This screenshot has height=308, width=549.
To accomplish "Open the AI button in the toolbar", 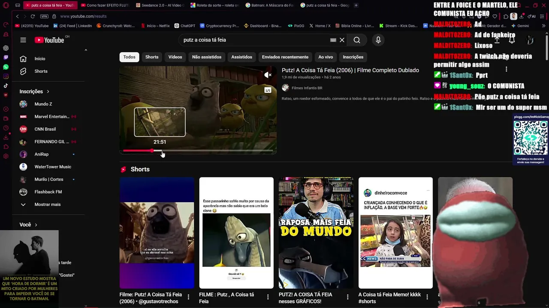I will [532, 16].
